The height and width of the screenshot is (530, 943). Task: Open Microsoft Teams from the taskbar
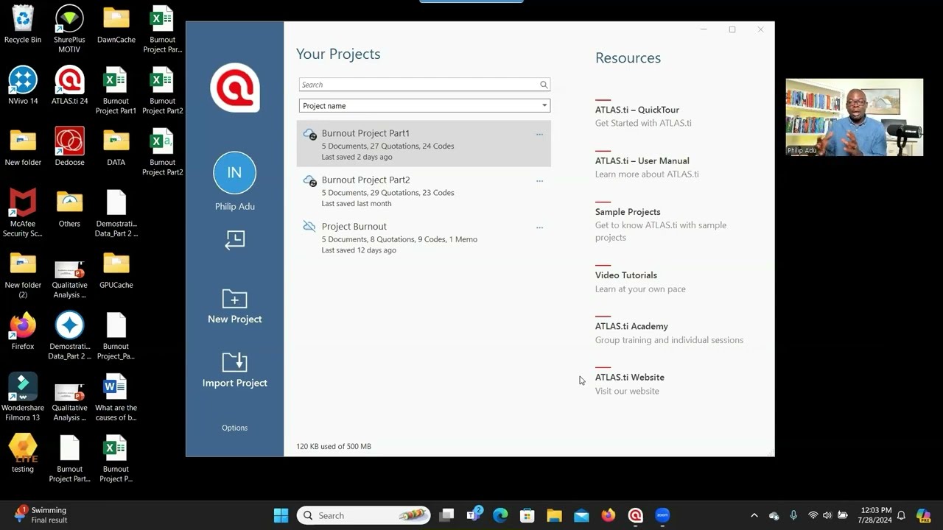(474, 515)
